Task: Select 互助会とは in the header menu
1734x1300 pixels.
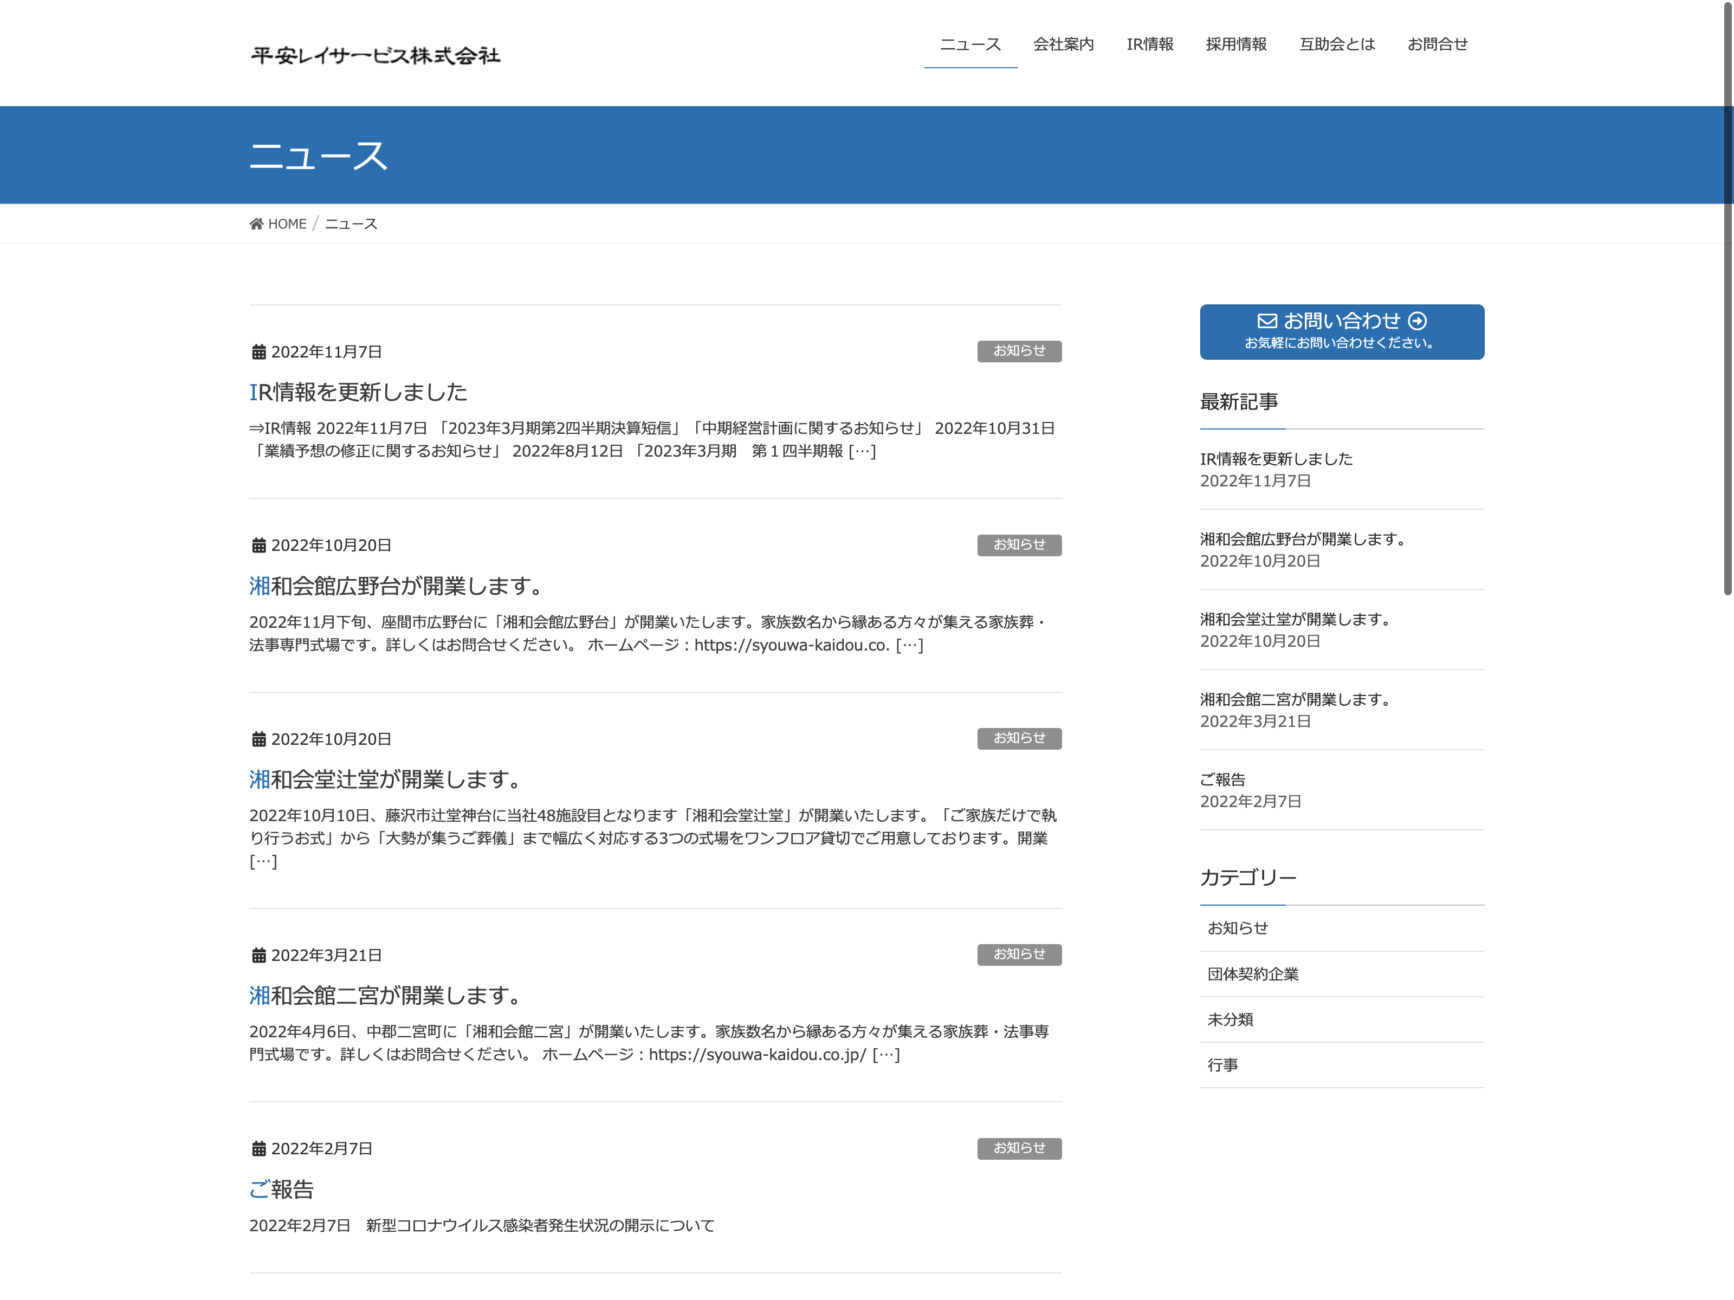Action: coord(1337,44)
